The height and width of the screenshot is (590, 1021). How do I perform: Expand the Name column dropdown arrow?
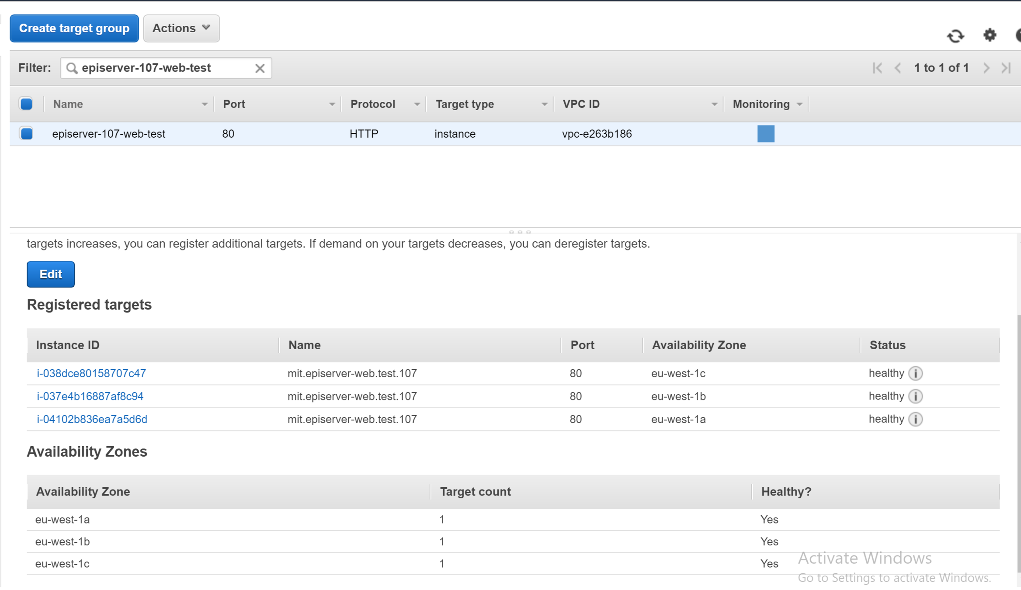coord(204,104)
